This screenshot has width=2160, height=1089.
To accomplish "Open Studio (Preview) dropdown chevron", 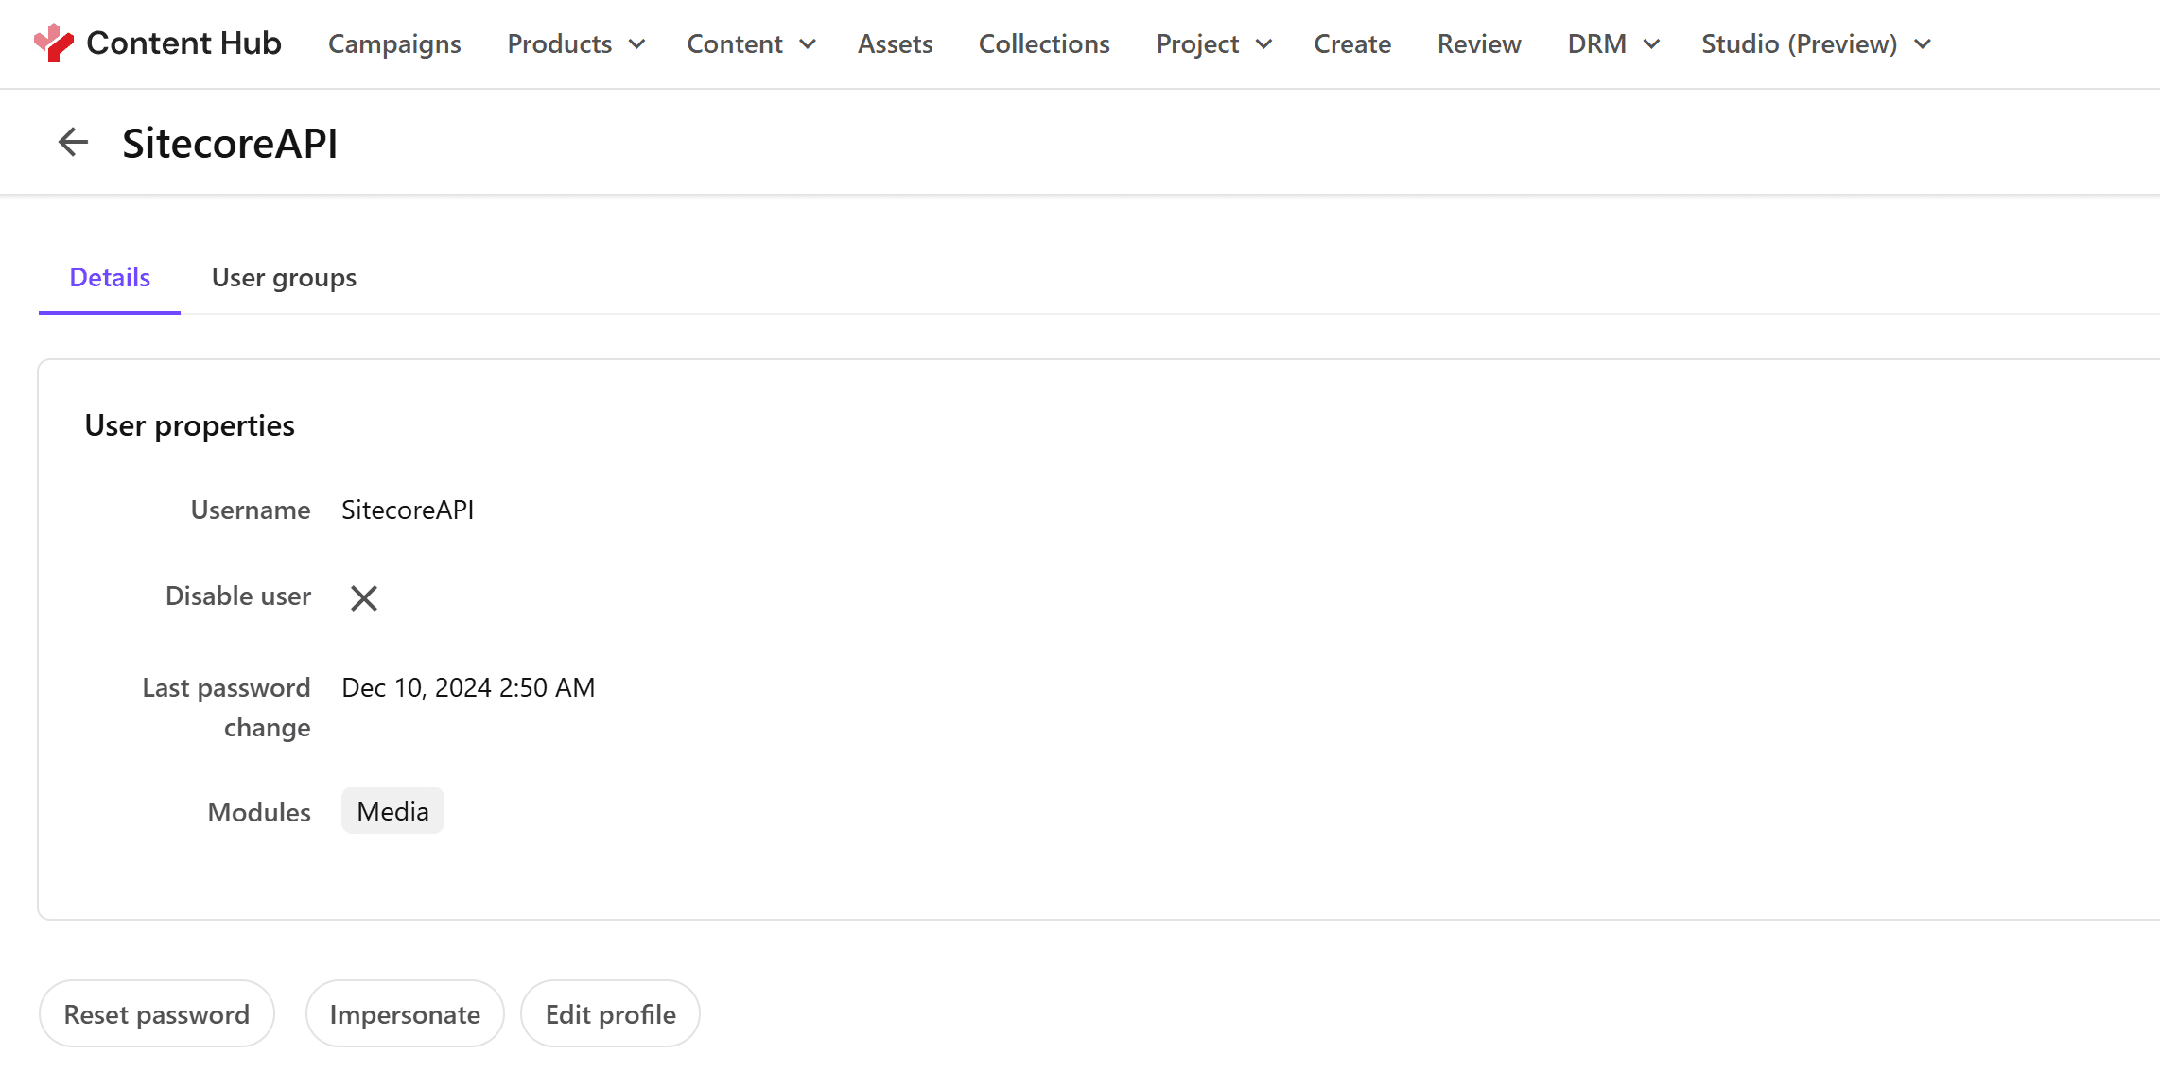I will 1923,44.
